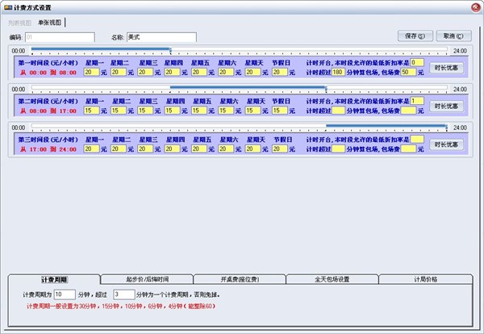Screen dimensions: 484x334
Task: Click the 取消 button
Action: 453,36
